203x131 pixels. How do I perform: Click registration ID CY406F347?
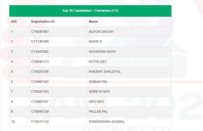[40, 82]
